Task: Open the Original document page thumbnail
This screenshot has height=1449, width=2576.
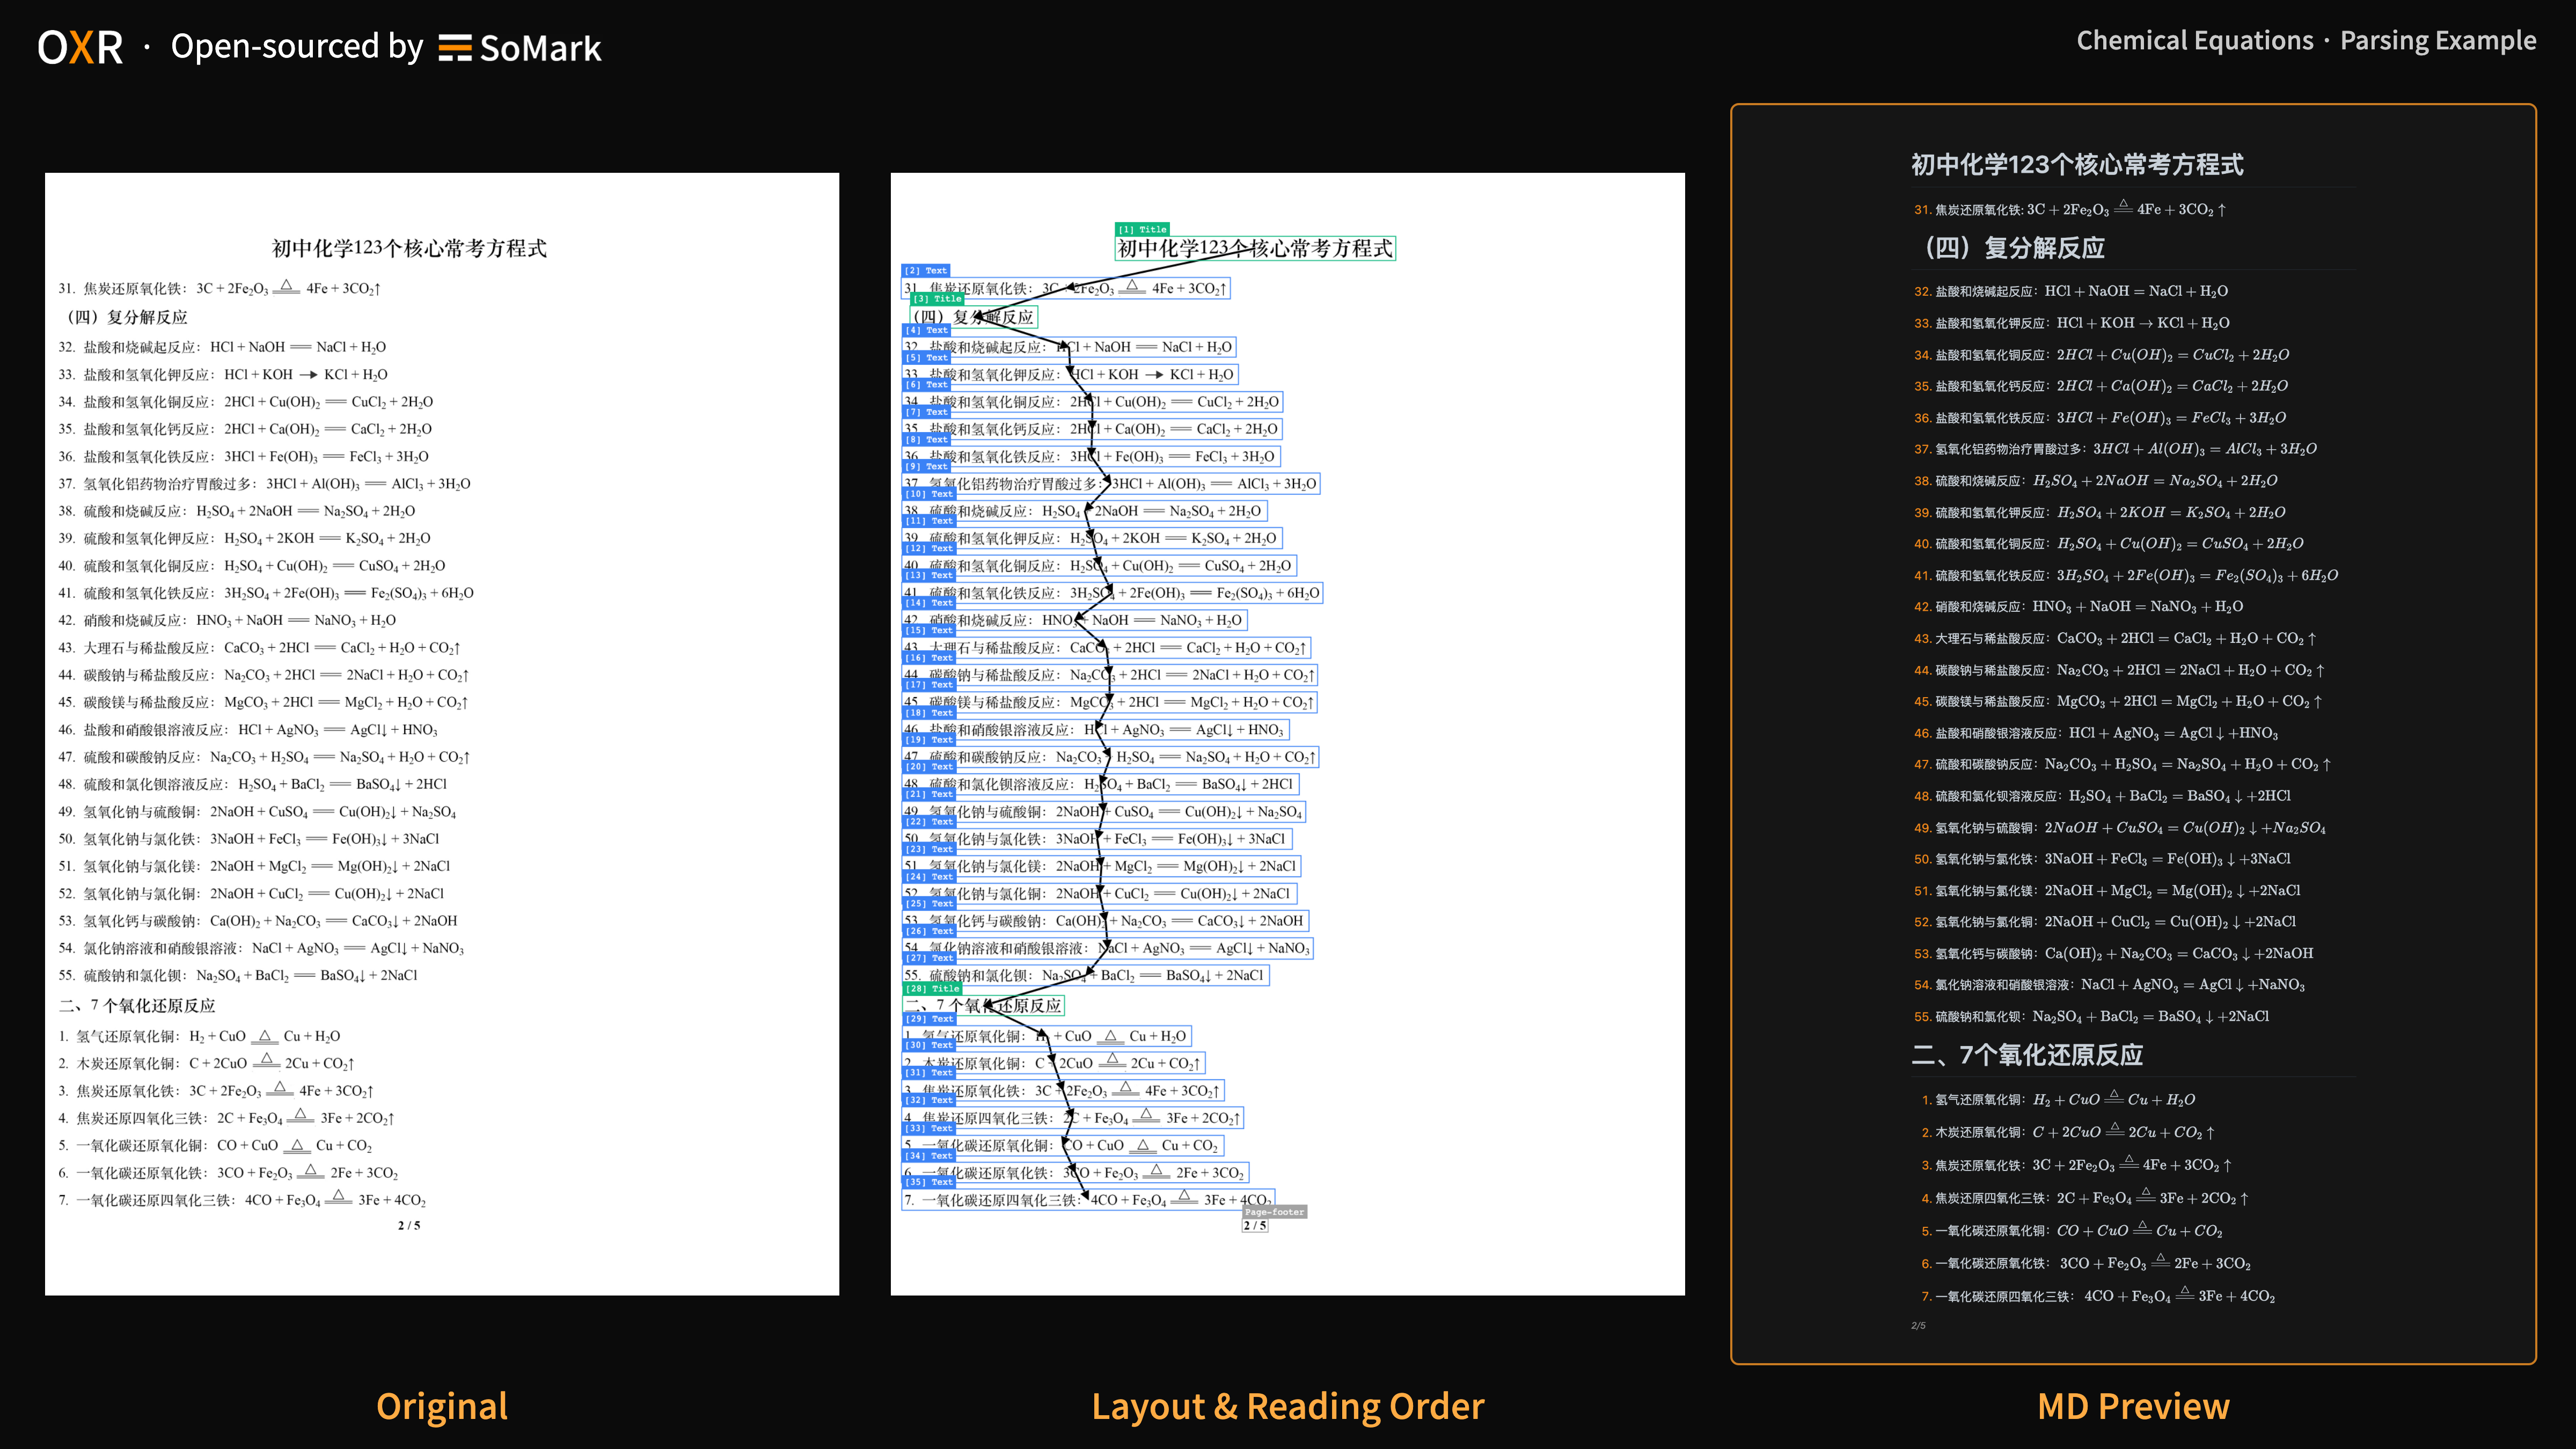Action: click(x=442, y=734)
